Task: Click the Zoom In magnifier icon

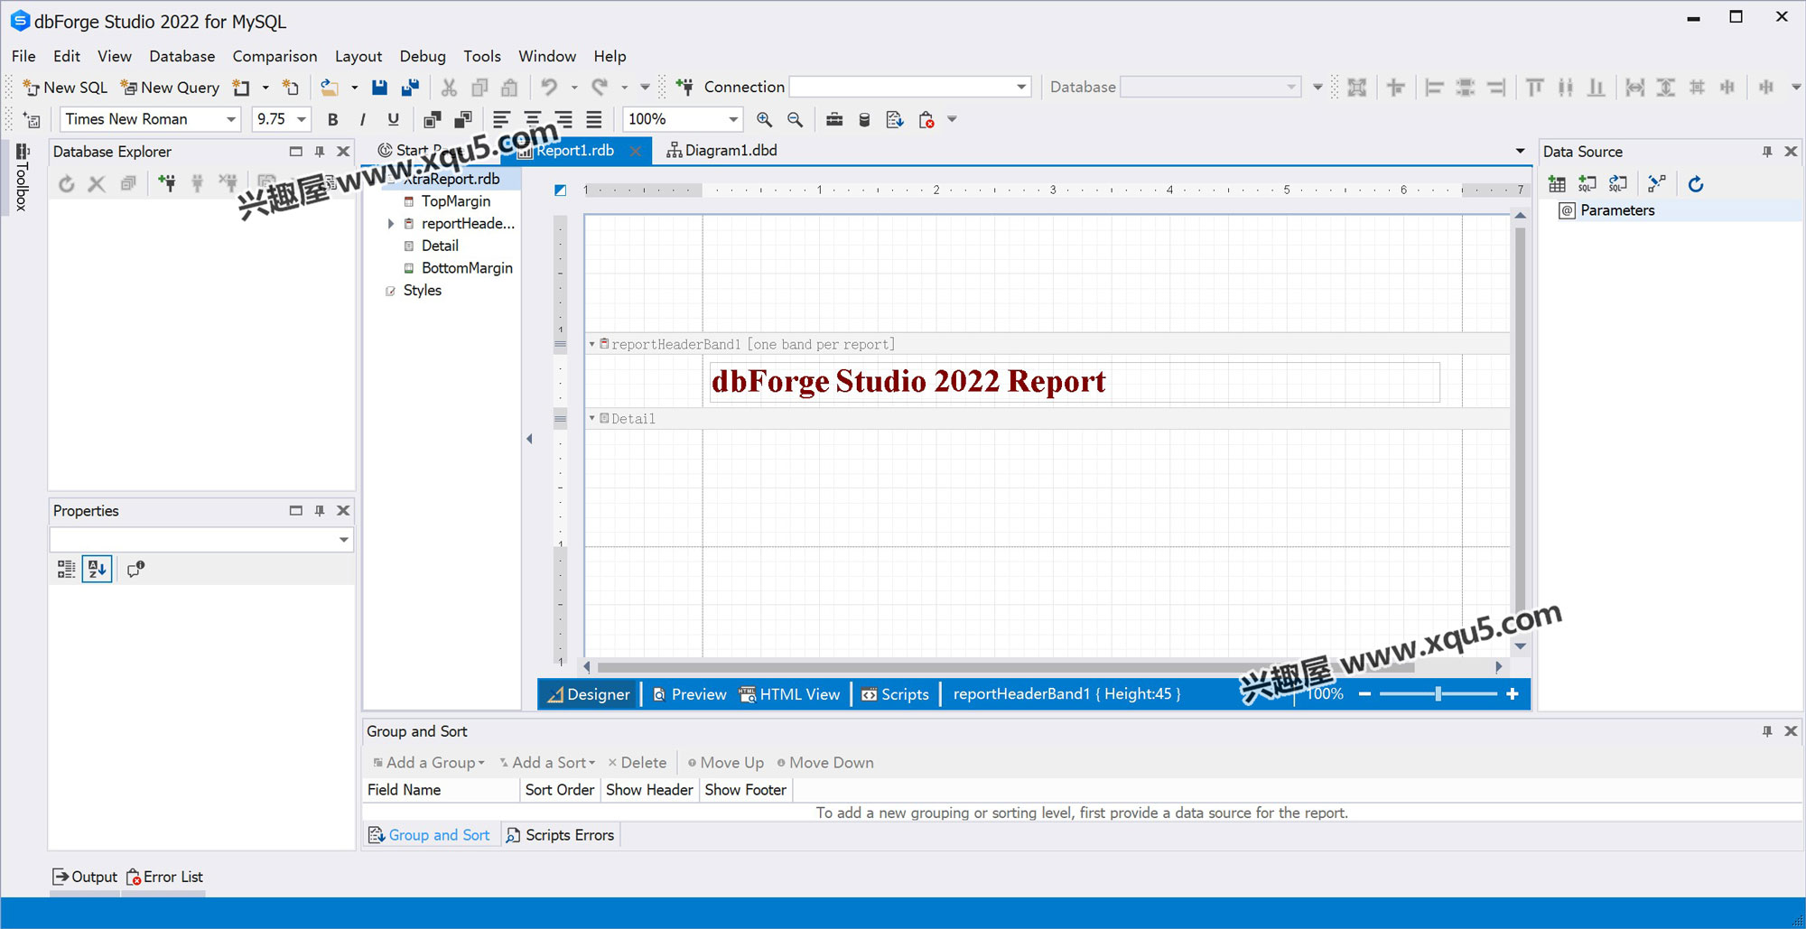Action: click(x=764, y=119)
